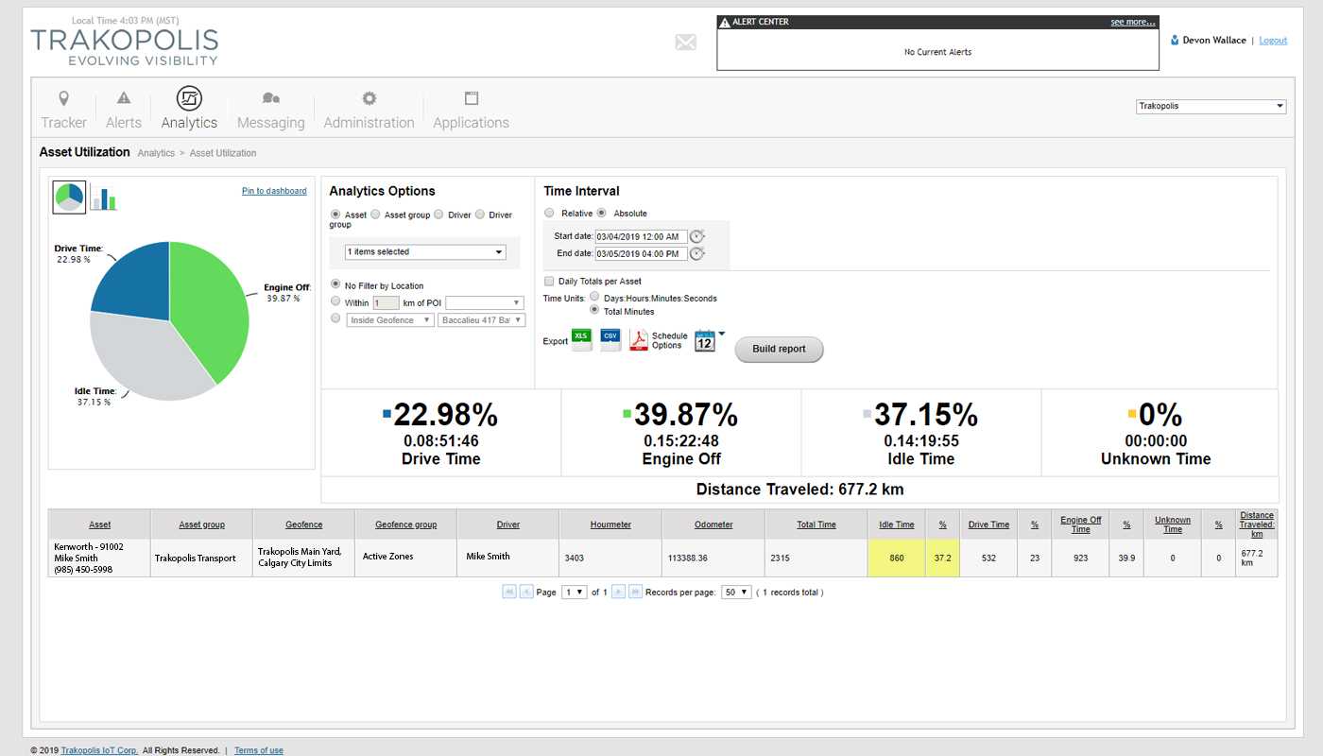Click the see more alerts link
Image resolution: width=1323 pixels, height=756 pixels.
[x=1132, y=22]
